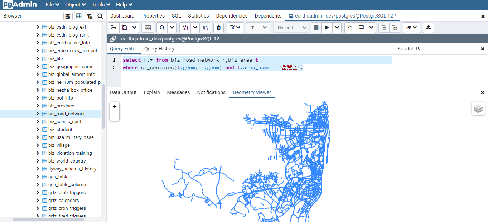
Task: Open the save options dropdown arrow
Action: click(x=134, y=28)
